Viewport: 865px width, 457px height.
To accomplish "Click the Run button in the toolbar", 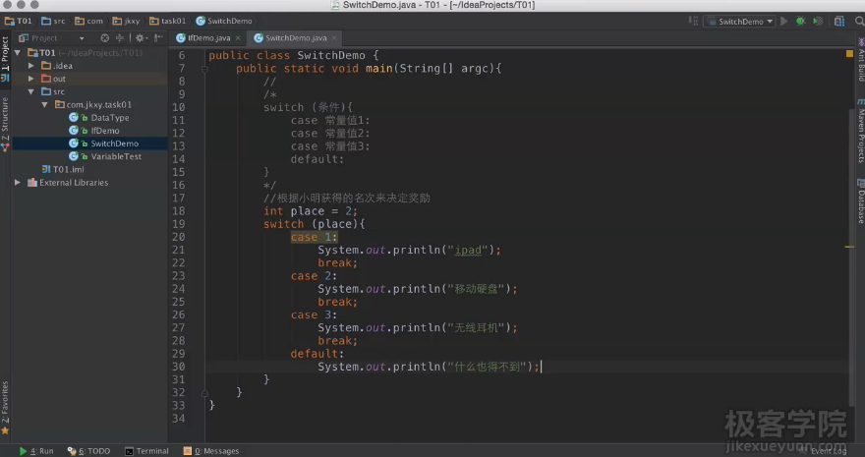I will coord(785,21).
